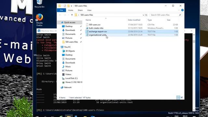Select the 500-users.csv file
208x117 pixels.
[x=95, y=25]
